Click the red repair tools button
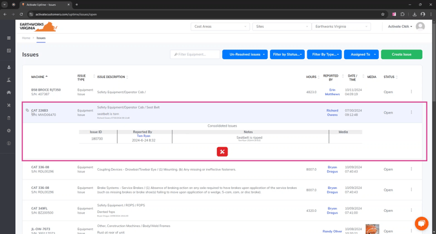Image resolution: width=436 pixels, height=234 pixels. tap(222, 152)
